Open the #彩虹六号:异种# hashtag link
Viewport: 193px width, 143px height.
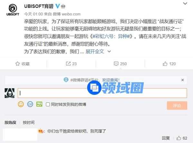click(111, 36)
